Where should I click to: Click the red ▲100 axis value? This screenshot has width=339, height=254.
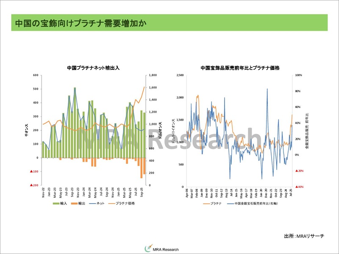click(34, 171)
